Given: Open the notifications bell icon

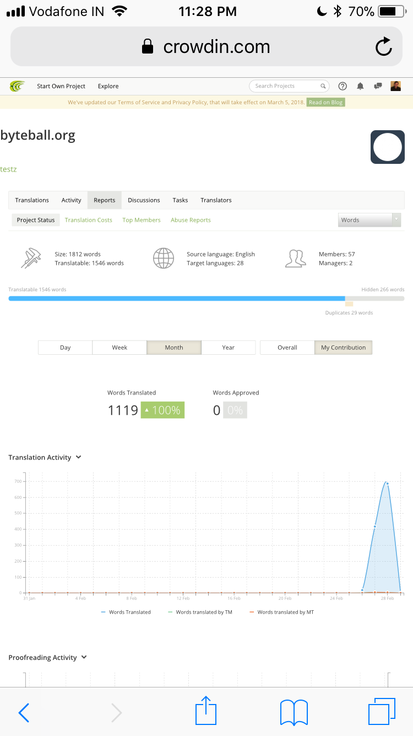Looking at the screenshot, I should point(360,86).
